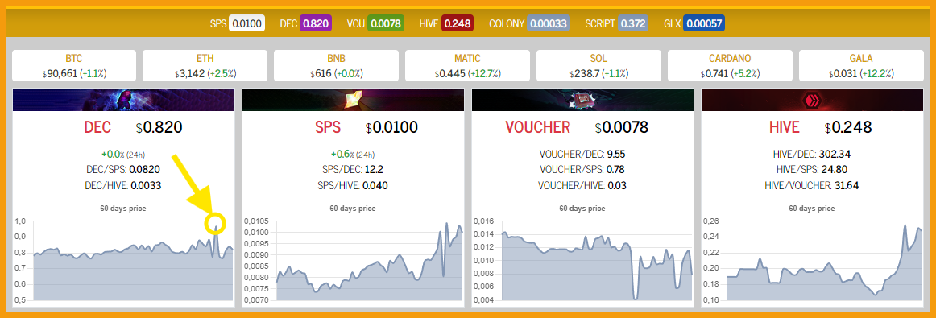The height and width of the screenshot is (318, 936).
Task: Click the HIVE logo banner image
Action: (x=812, y=101)
